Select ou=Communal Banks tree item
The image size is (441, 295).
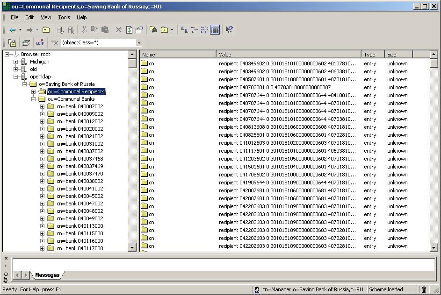[x=71, y=99]
